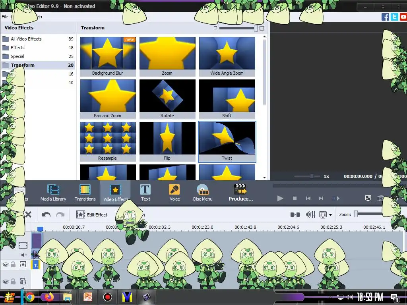Open PowerPoint from the taskbar
The height and width of the screenshot is (305, 407).
[87, 297]
